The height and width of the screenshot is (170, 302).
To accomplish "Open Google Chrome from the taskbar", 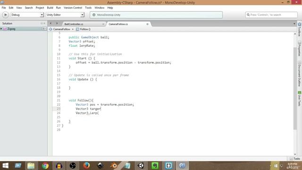I will click(x=45, y=166).
